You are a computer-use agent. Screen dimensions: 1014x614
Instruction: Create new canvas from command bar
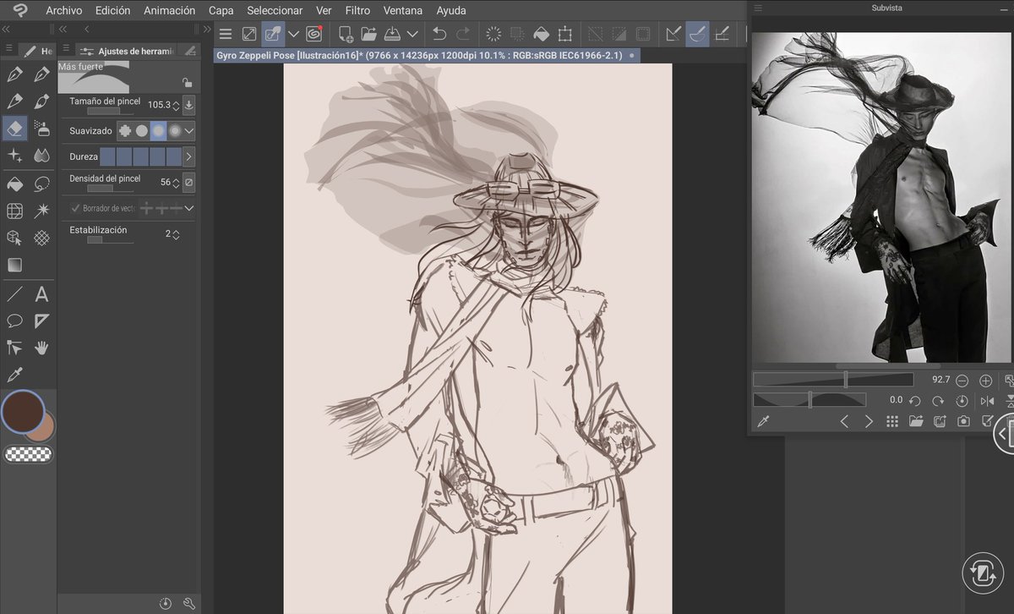[346, 34]
